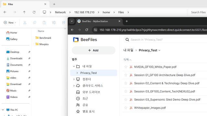Star Session 03_Supersonic Sled Demo Deep Dive.pdf
Viewport: 207px width, 116px height.
tap(126, 100)
